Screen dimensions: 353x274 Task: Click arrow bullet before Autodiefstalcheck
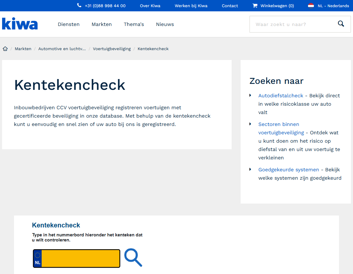250,95
